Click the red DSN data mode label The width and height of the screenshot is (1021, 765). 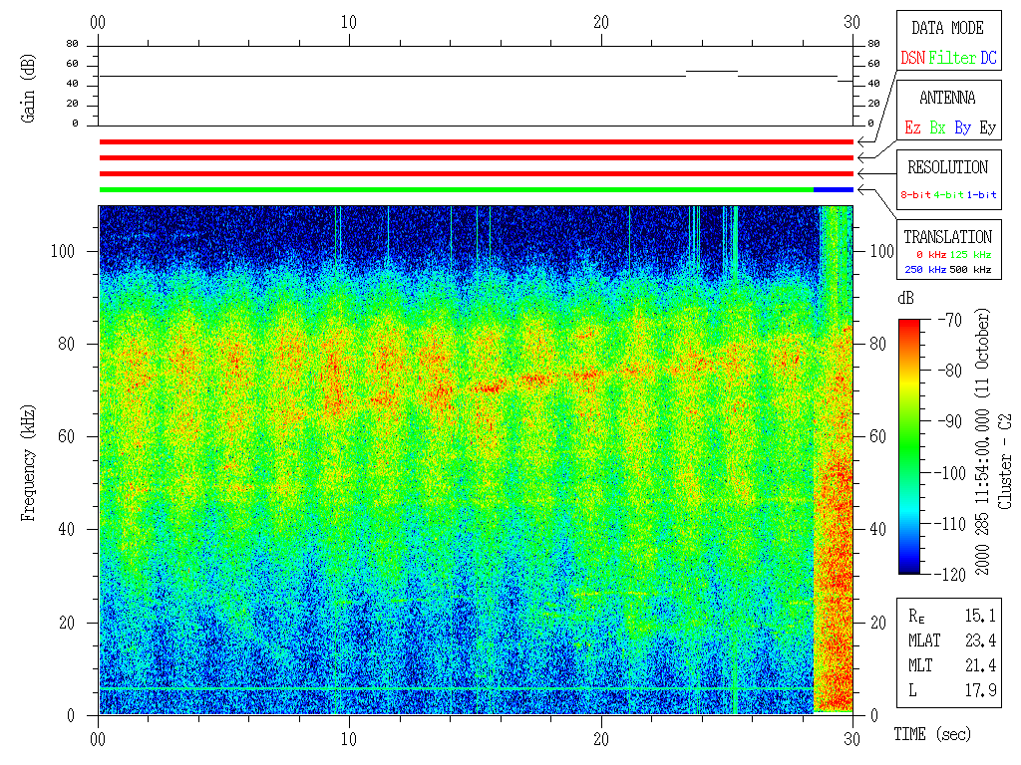pyautogui.click(x=913, y=58)
